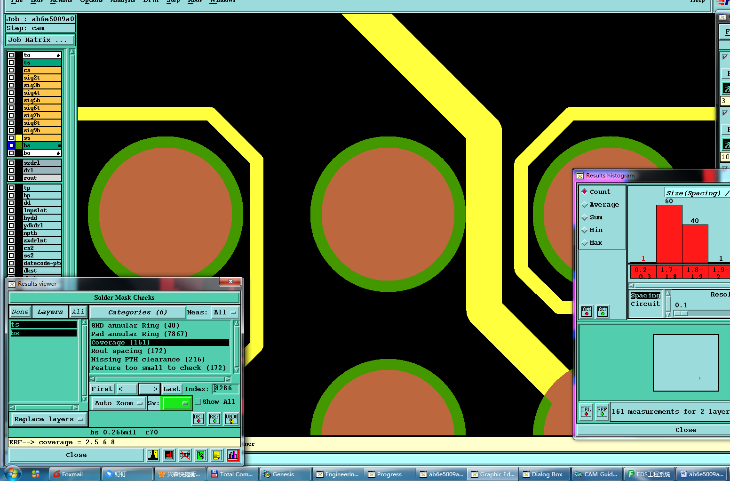The image size is (730, 481).
Task: Toggle display box of layer sig2t
Action: 11,78
